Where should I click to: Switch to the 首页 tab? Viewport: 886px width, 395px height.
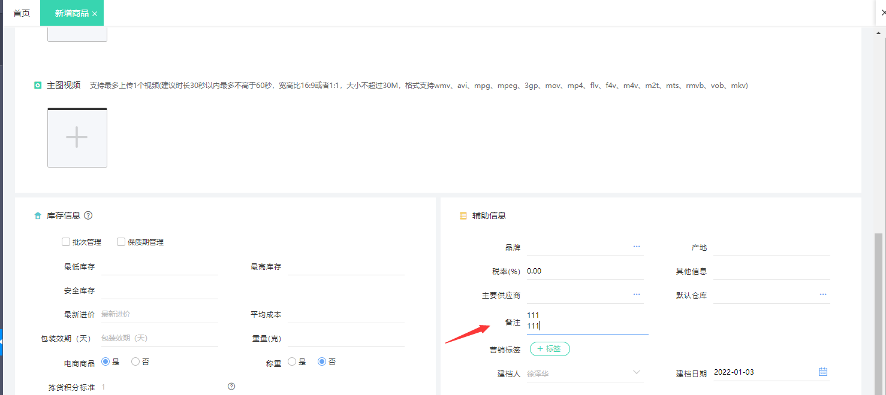21,13
